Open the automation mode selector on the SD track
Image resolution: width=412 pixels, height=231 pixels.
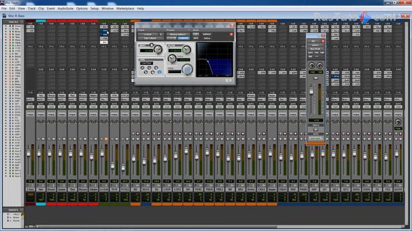tap(156, 107)
